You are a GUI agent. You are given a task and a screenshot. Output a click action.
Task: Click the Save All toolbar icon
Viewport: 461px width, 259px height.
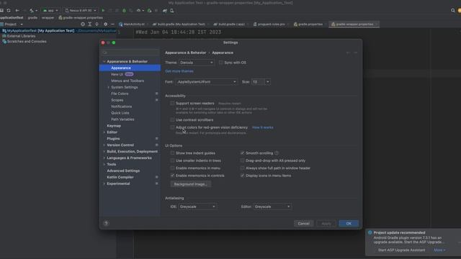point(1,11)
